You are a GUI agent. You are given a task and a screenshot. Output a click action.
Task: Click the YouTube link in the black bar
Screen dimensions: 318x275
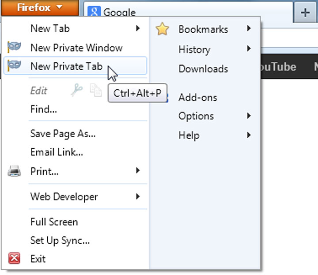click(278, 67)
